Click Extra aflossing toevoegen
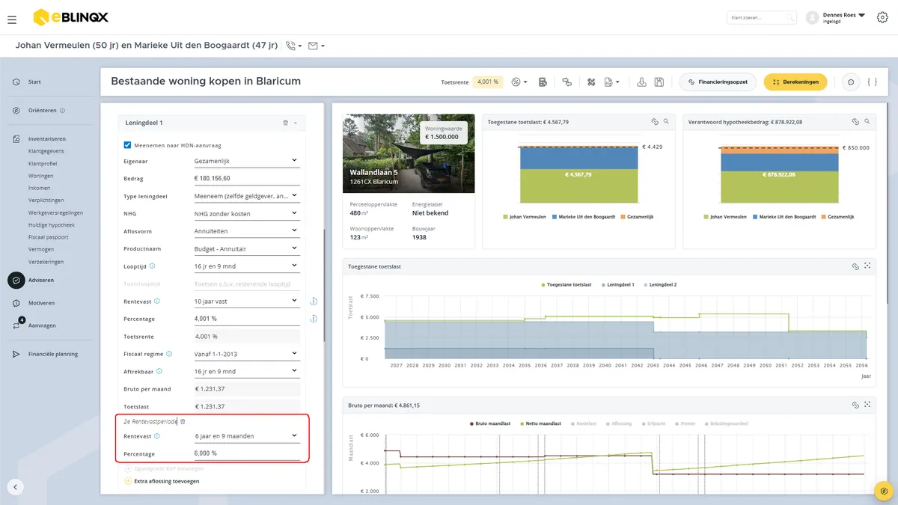 tap(162, 481)
